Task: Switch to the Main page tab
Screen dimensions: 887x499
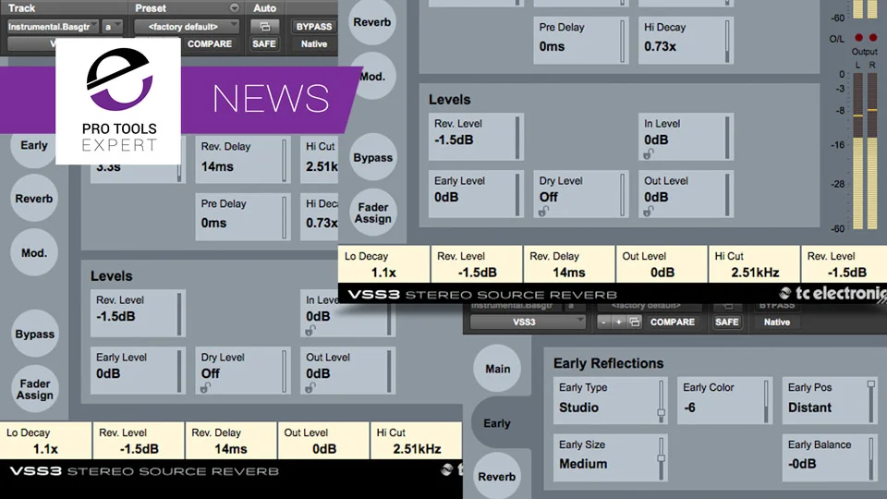Action: tap(497, 369)
